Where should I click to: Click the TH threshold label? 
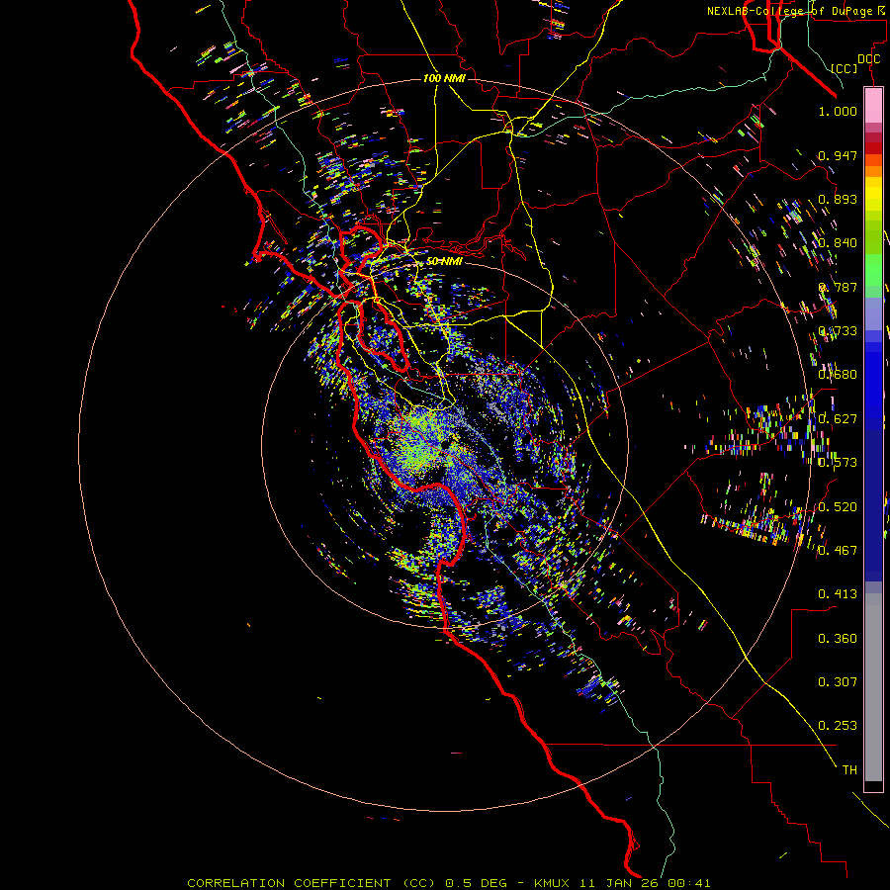tap(849, 770)
